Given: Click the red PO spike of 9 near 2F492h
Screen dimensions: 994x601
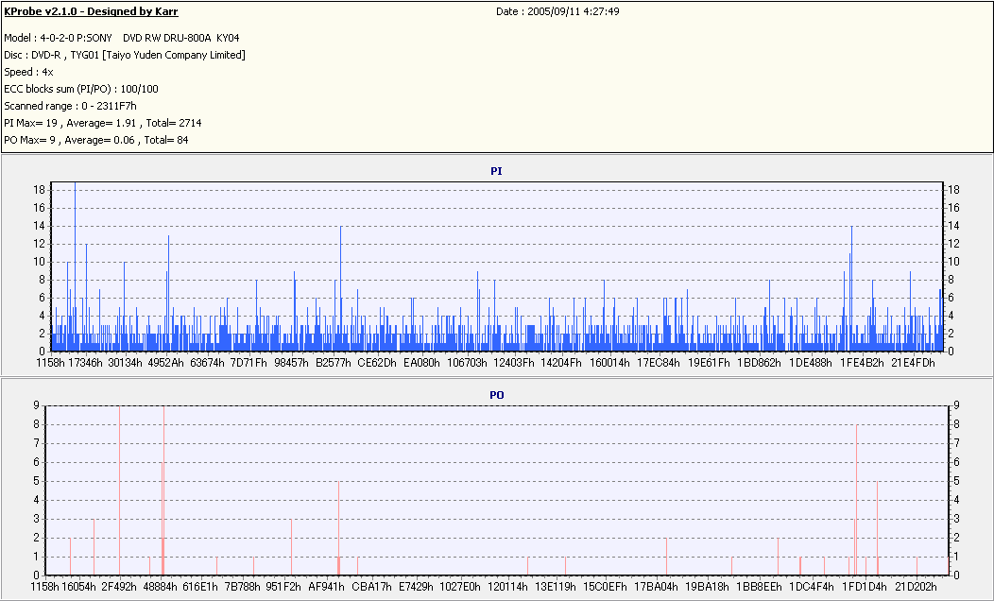Looking at the screenshot, I should tap(119, 489).
